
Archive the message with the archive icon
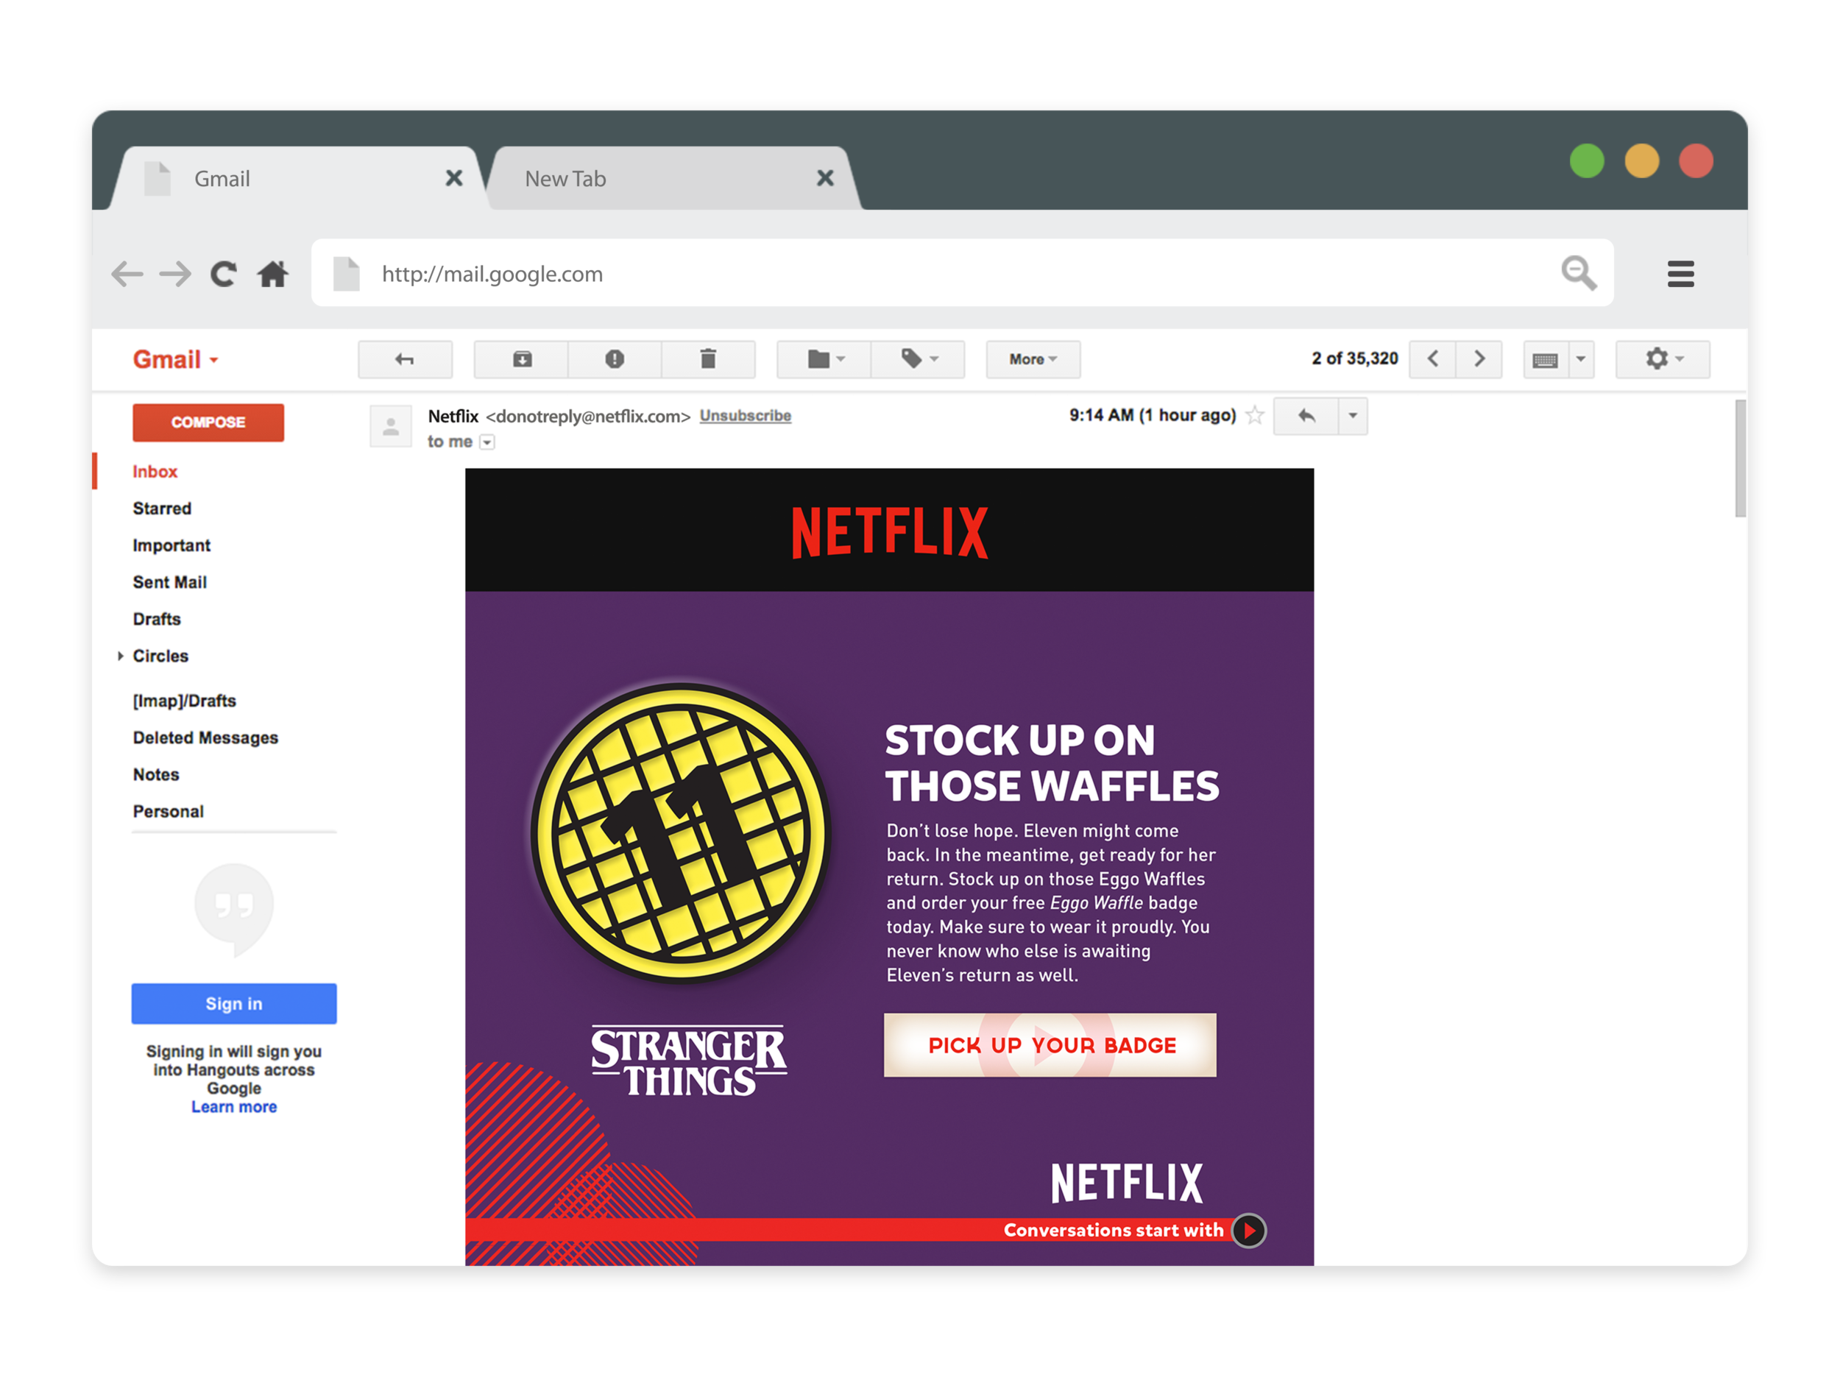522,359
